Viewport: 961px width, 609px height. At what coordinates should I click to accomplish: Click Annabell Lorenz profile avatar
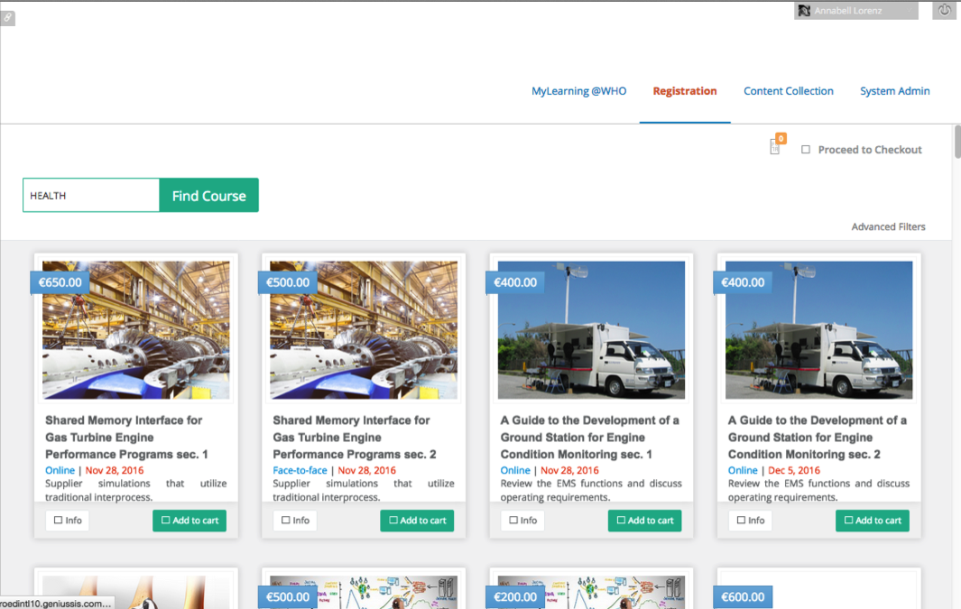point(804,11)
